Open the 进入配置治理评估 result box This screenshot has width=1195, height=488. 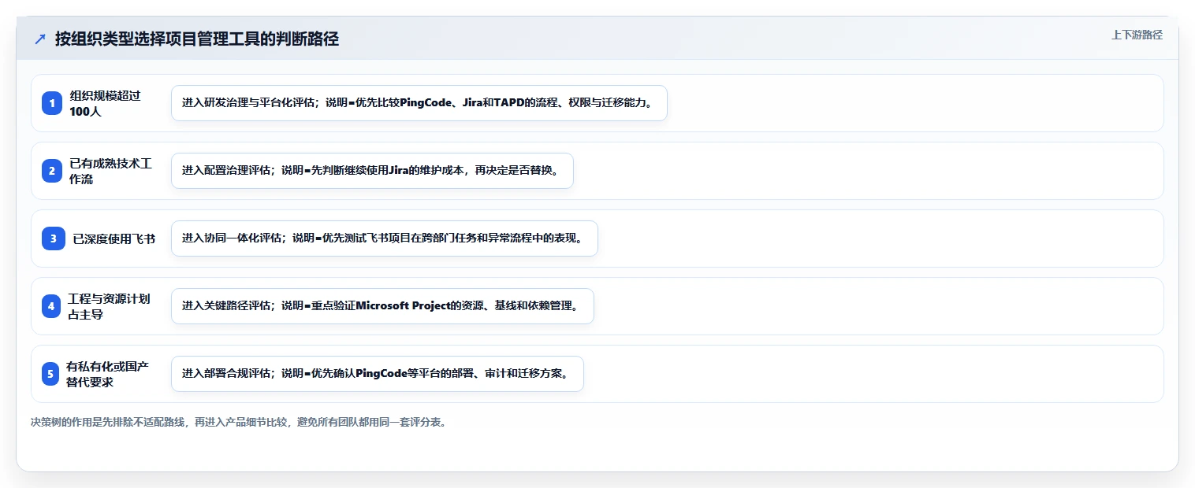(372, 171)
